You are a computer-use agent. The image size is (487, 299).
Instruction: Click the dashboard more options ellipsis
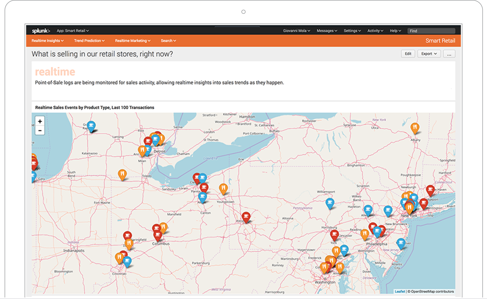[449, 54]
